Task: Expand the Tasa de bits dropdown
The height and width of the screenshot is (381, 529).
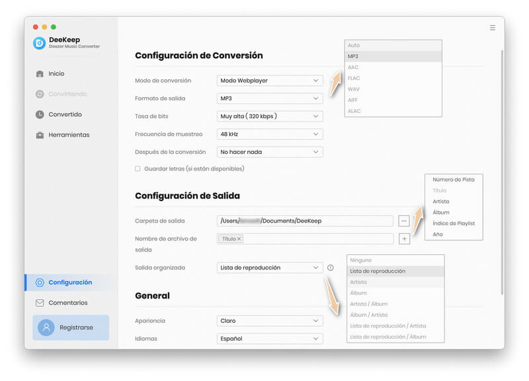Action: [x=269, y=117]
